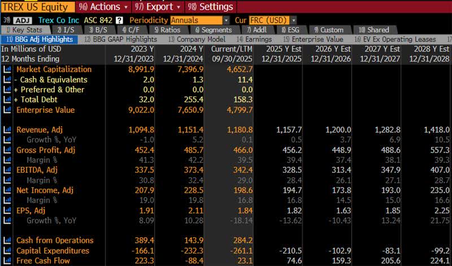
Task: Click the ASC 842 help question mark
Action: tap(119, 20)
